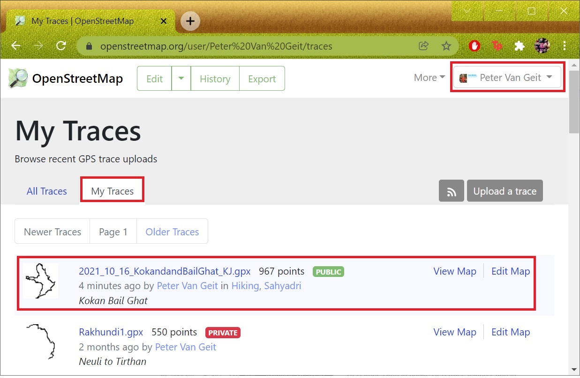This screenshot has height=378, width=580.
Task: Switch to the All Traces tab
Action: pyautogui.click(x=47, y=191)
